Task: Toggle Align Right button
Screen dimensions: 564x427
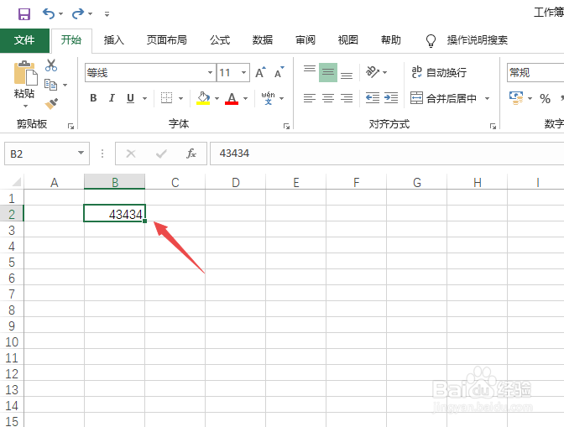Action: pyautogui.click(x=347, y=98)
